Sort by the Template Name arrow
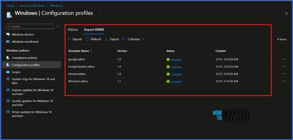 tap(91, 51)
